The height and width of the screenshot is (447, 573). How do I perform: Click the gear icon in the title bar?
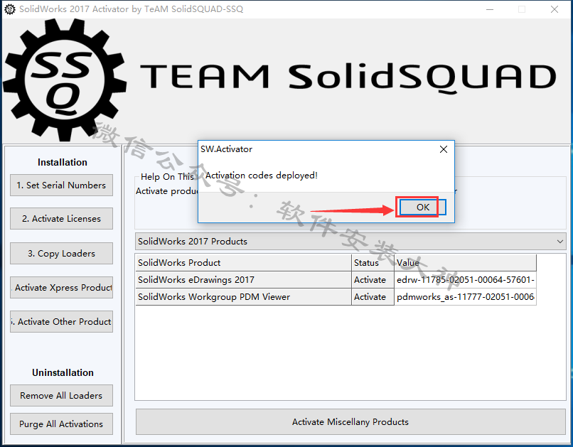coord(10,9)
